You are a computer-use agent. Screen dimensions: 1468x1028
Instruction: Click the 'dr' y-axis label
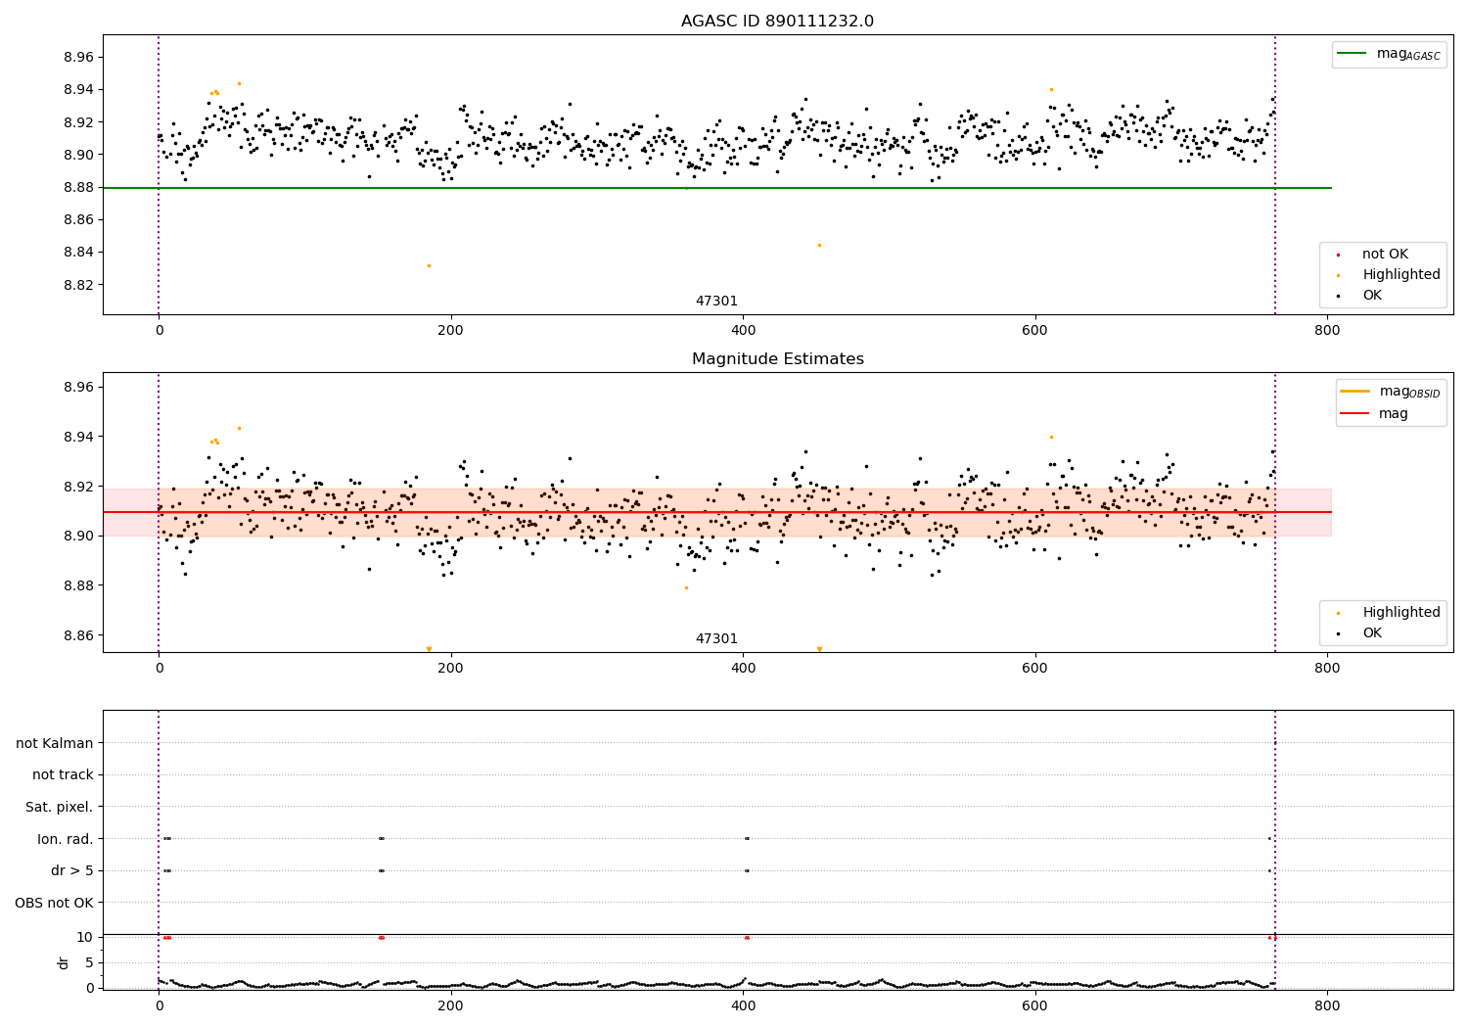[x=64, y=962]
